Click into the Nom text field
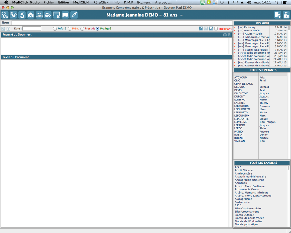 coord(122,23)
